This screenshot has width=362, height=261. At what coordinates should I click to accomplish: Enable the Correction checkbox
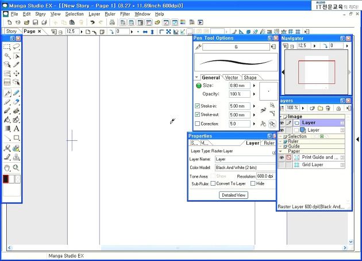pos(197,124)
